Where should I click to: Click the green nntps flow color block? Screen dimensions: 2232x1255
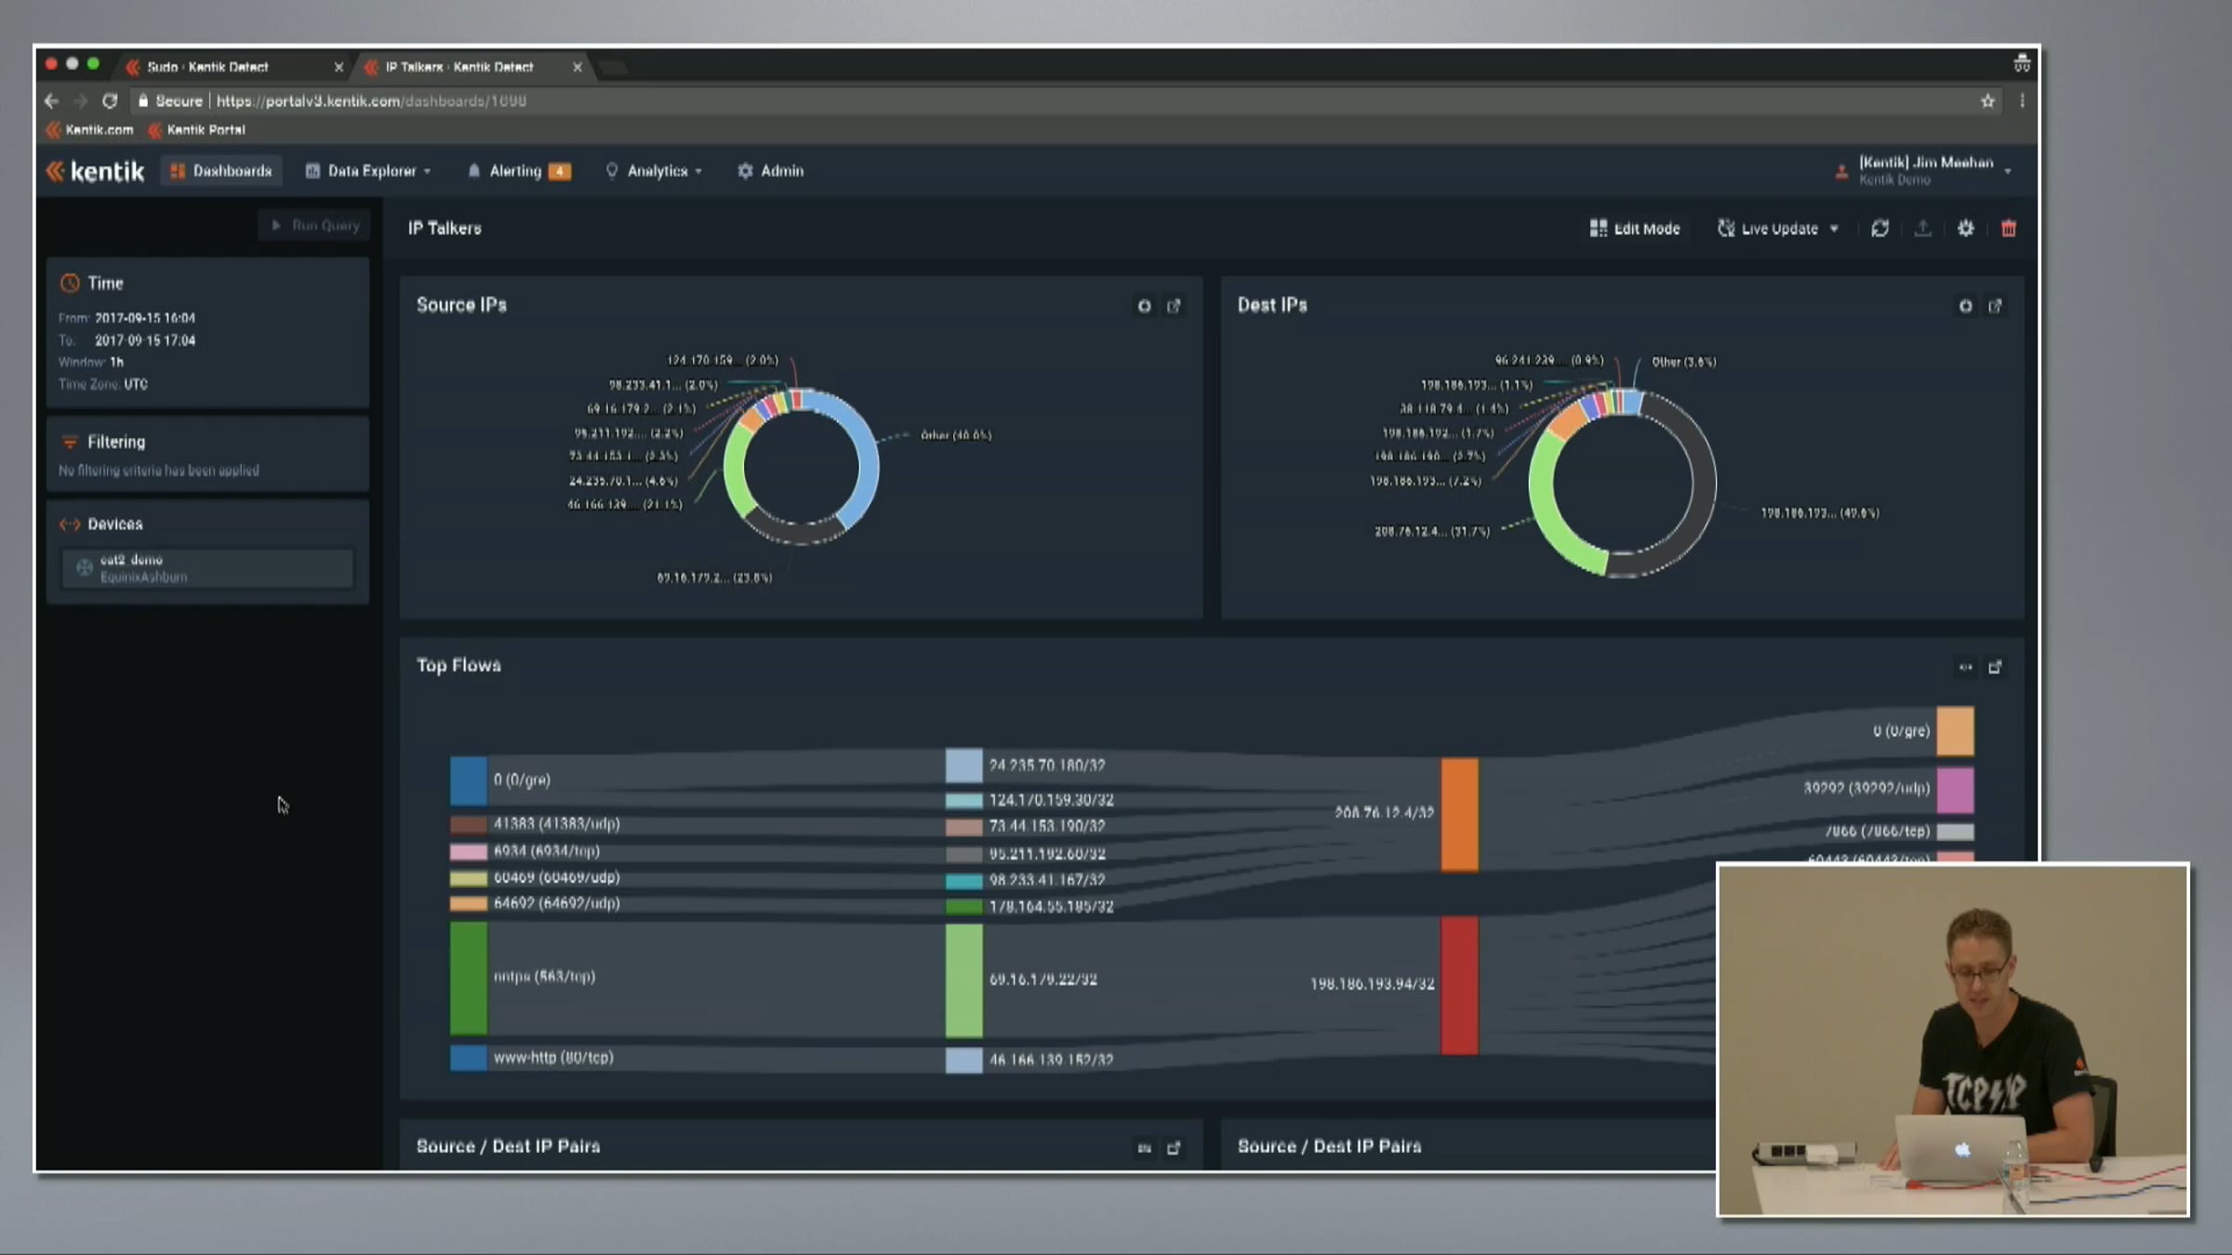click(x=469, y=977)
